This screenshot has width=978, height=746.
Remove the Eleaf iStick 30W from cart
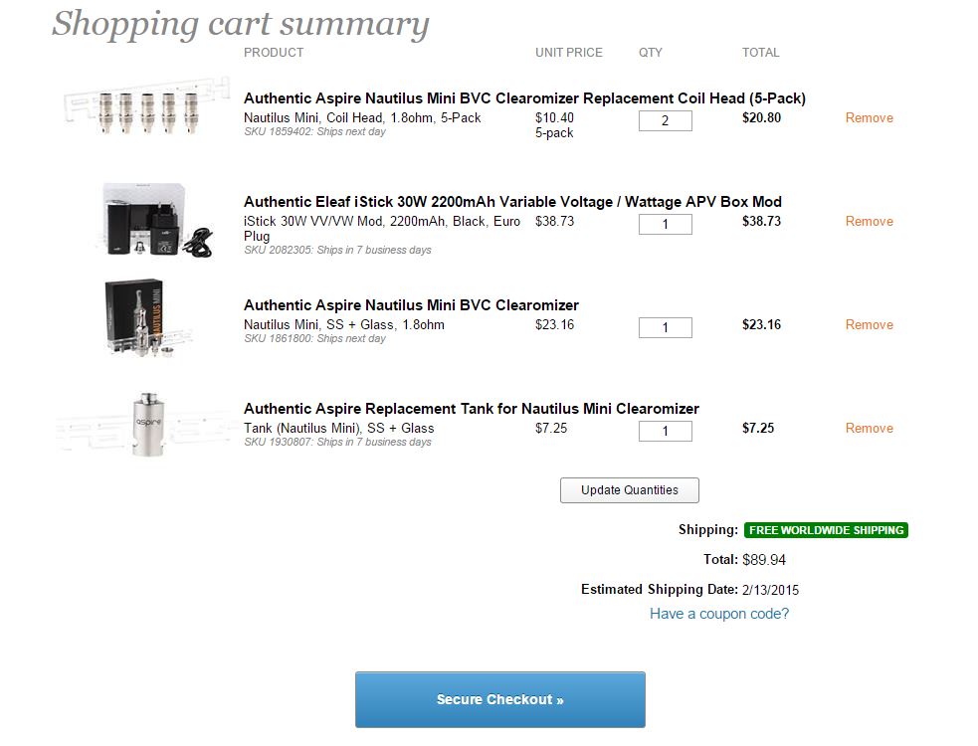click(869, 222)
